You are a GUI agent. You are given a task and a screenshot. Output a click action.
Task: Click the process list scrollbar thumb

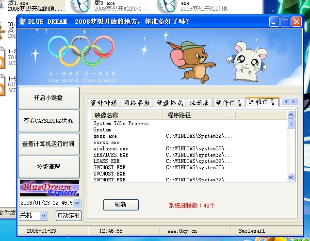[291, 124]
